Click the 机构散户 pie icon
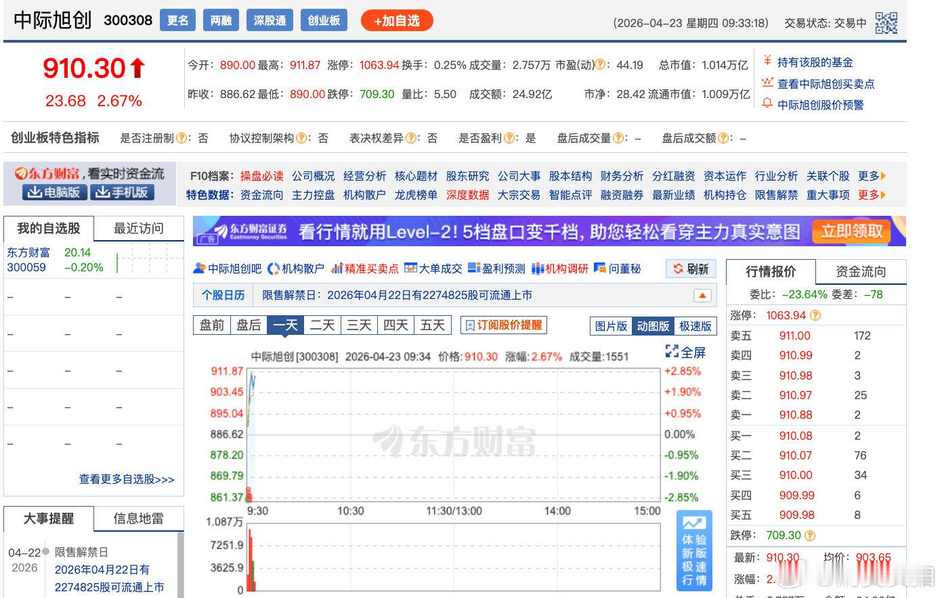944x598 pixels. click(274, 269)
